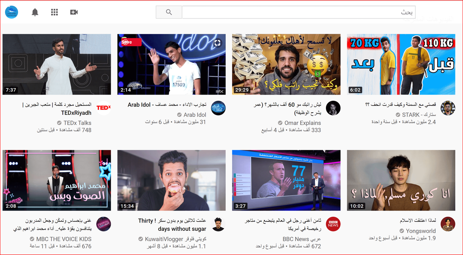Click '672 ألف مشاهدة' view count
The height and width of the screenshot is (255, 463).
[305, 246]
